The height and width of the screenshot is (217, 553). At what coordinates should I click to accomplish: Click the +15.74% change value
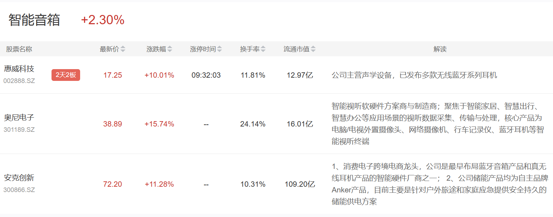159,124
